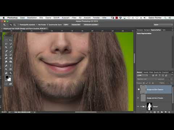This screenshot has height=130, width=174.
Task: Select the Pen tool
Action: click(x=6, y=66)
